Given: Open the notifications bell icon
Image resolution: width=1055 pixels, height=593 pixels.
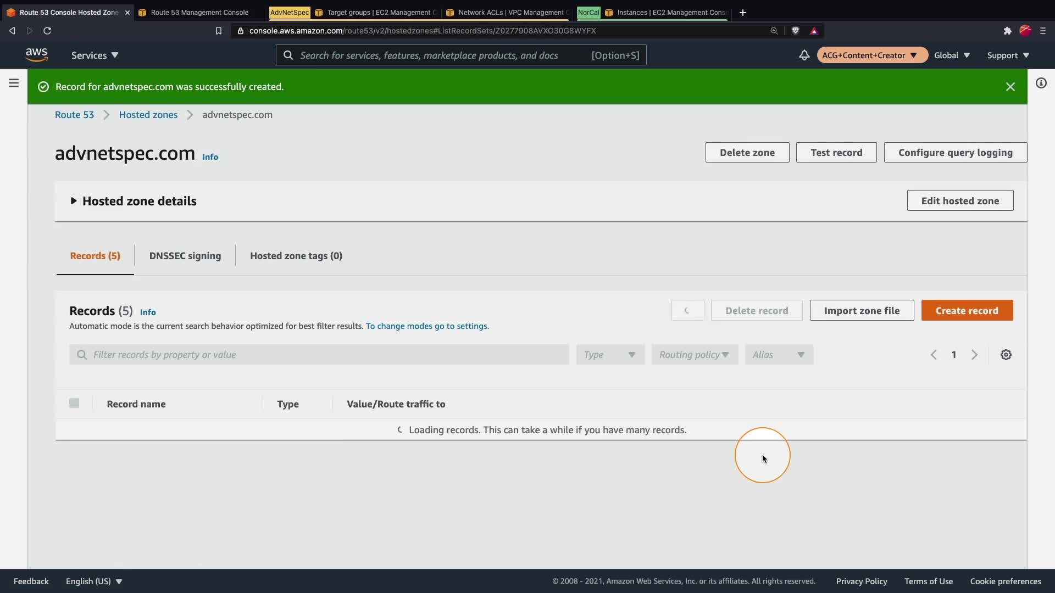Looking at the screenshot, I should (804, 55).
